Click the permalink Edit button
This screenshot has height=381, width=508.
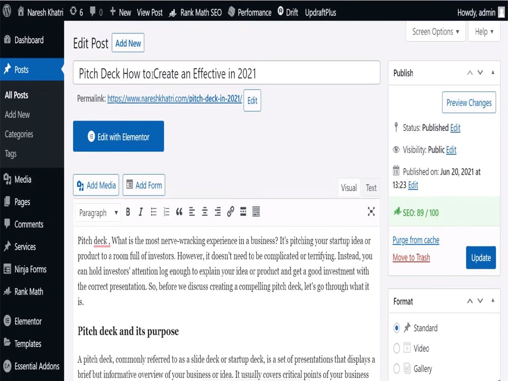(x=252, y=101)
